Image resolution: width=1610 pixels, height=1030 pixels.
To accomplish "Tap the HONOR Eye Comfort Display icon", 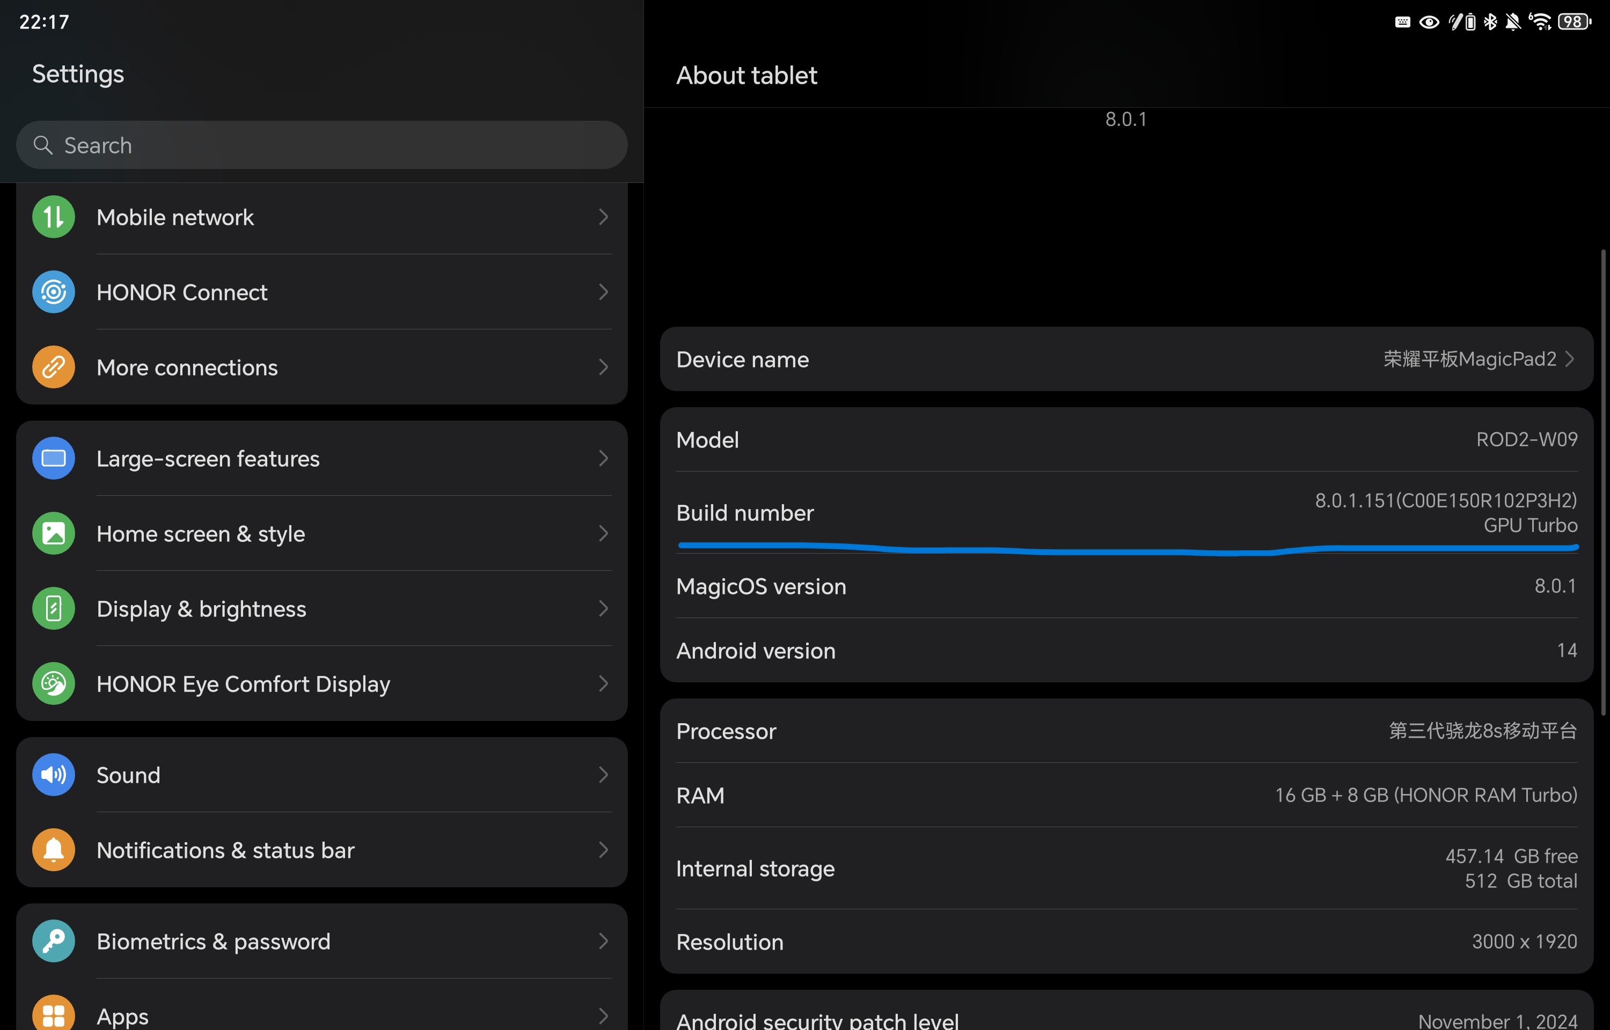I will (54, 683).
